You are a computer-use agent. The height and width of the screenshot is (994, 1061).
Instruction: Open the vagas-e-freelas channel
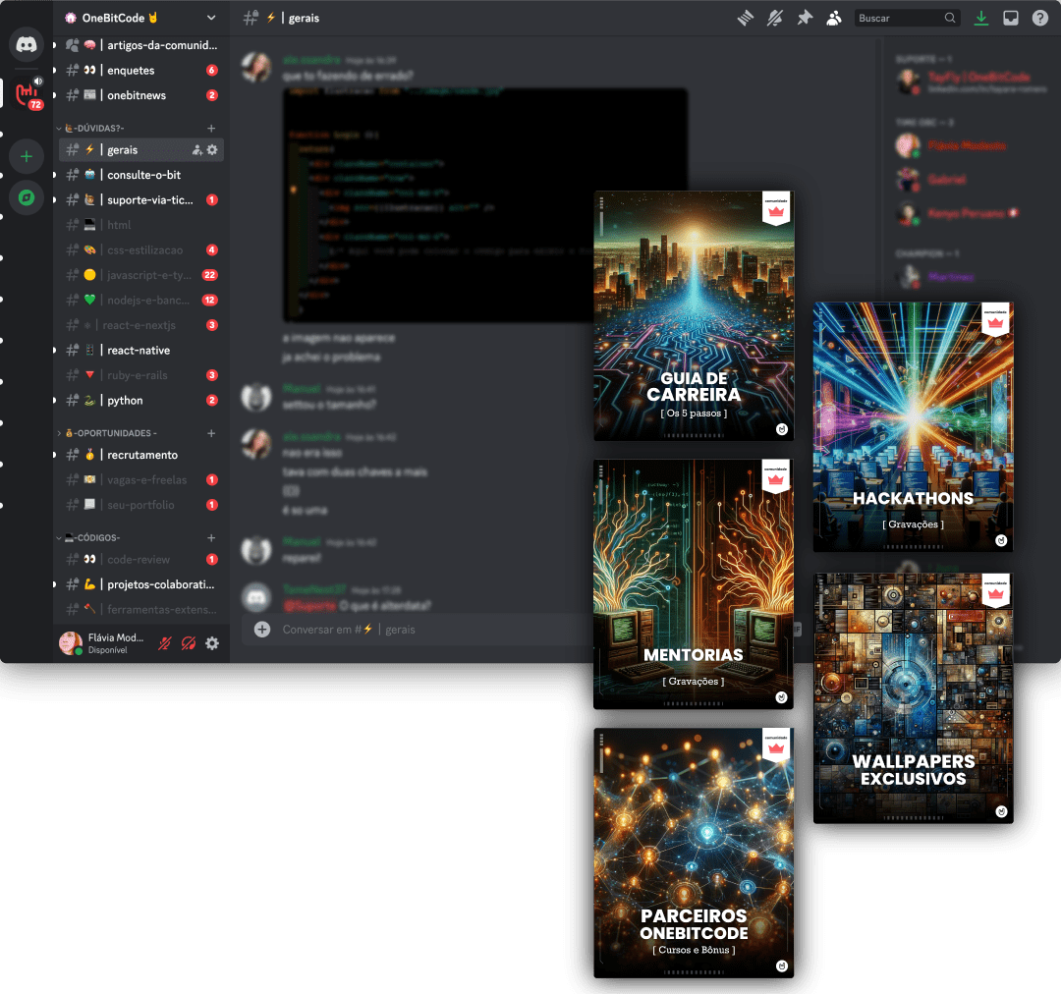[x=141, y=480]
